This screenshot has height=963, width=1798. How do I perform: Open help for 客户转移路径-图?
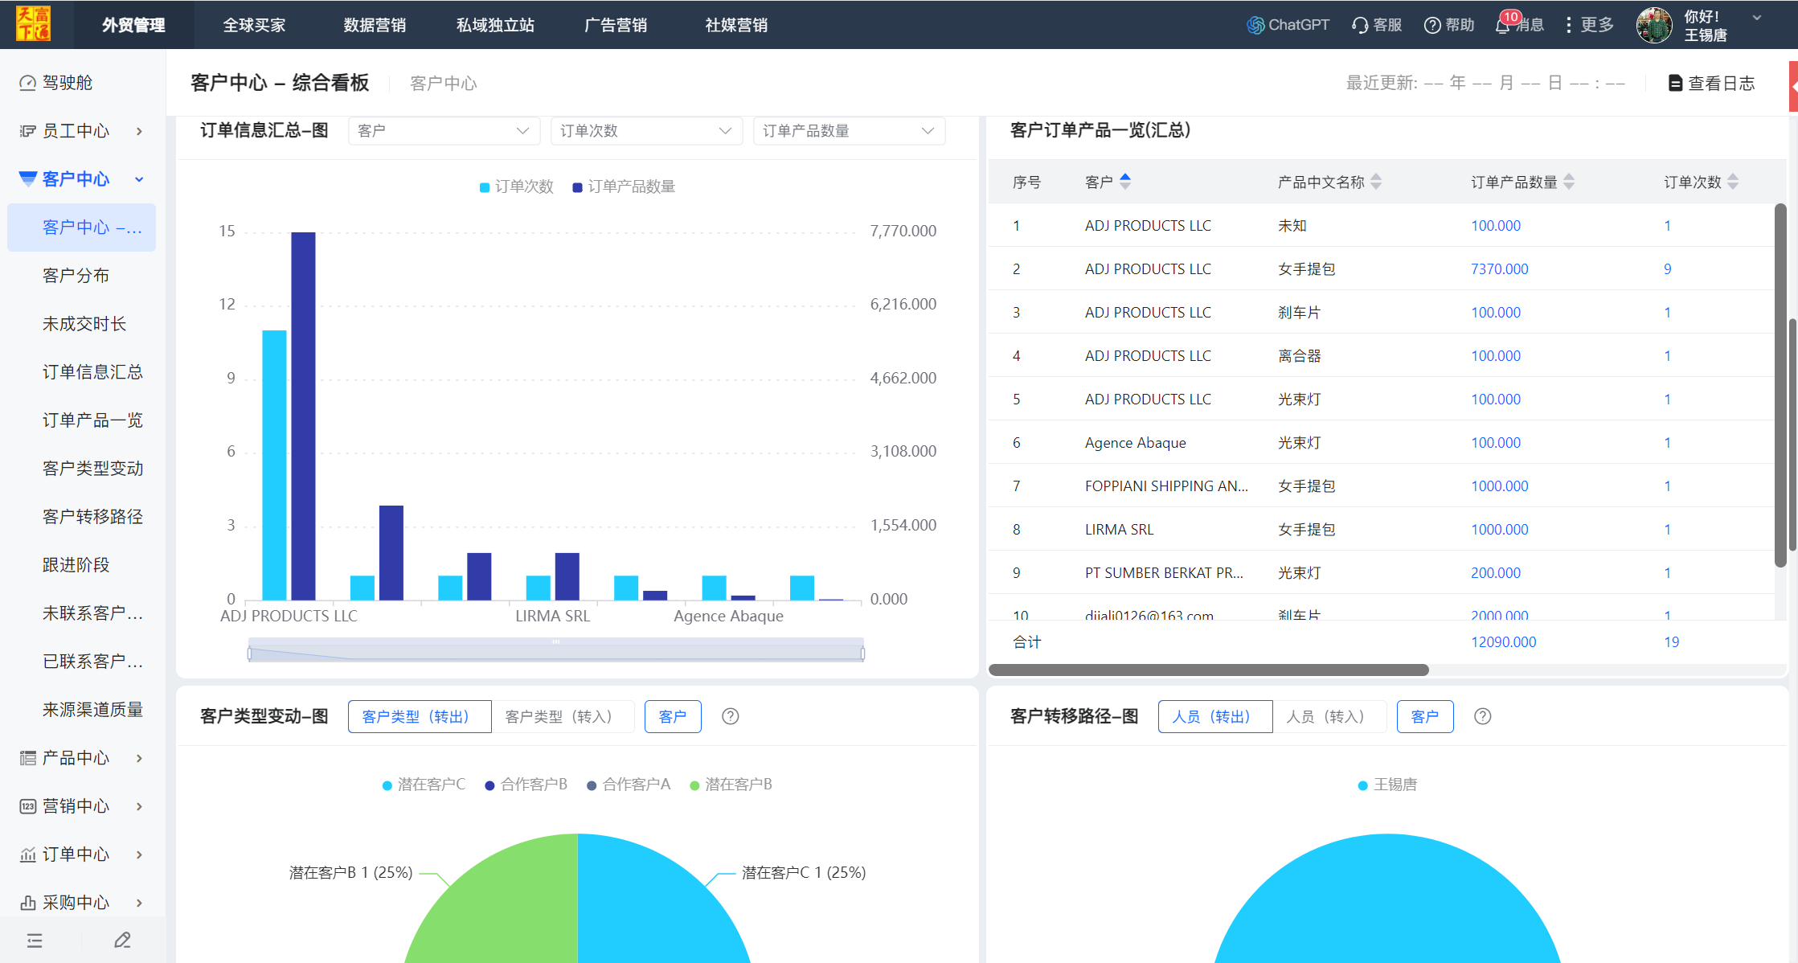1483,716
